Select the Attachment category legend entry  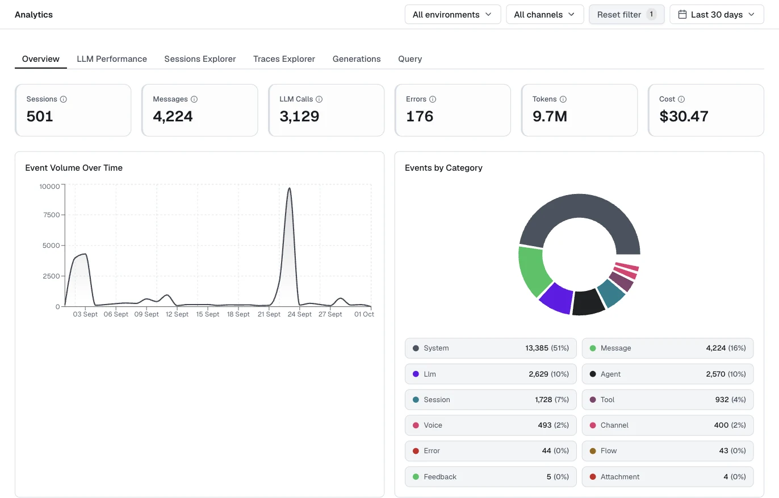pyautogui.click(x=668, y=477)
